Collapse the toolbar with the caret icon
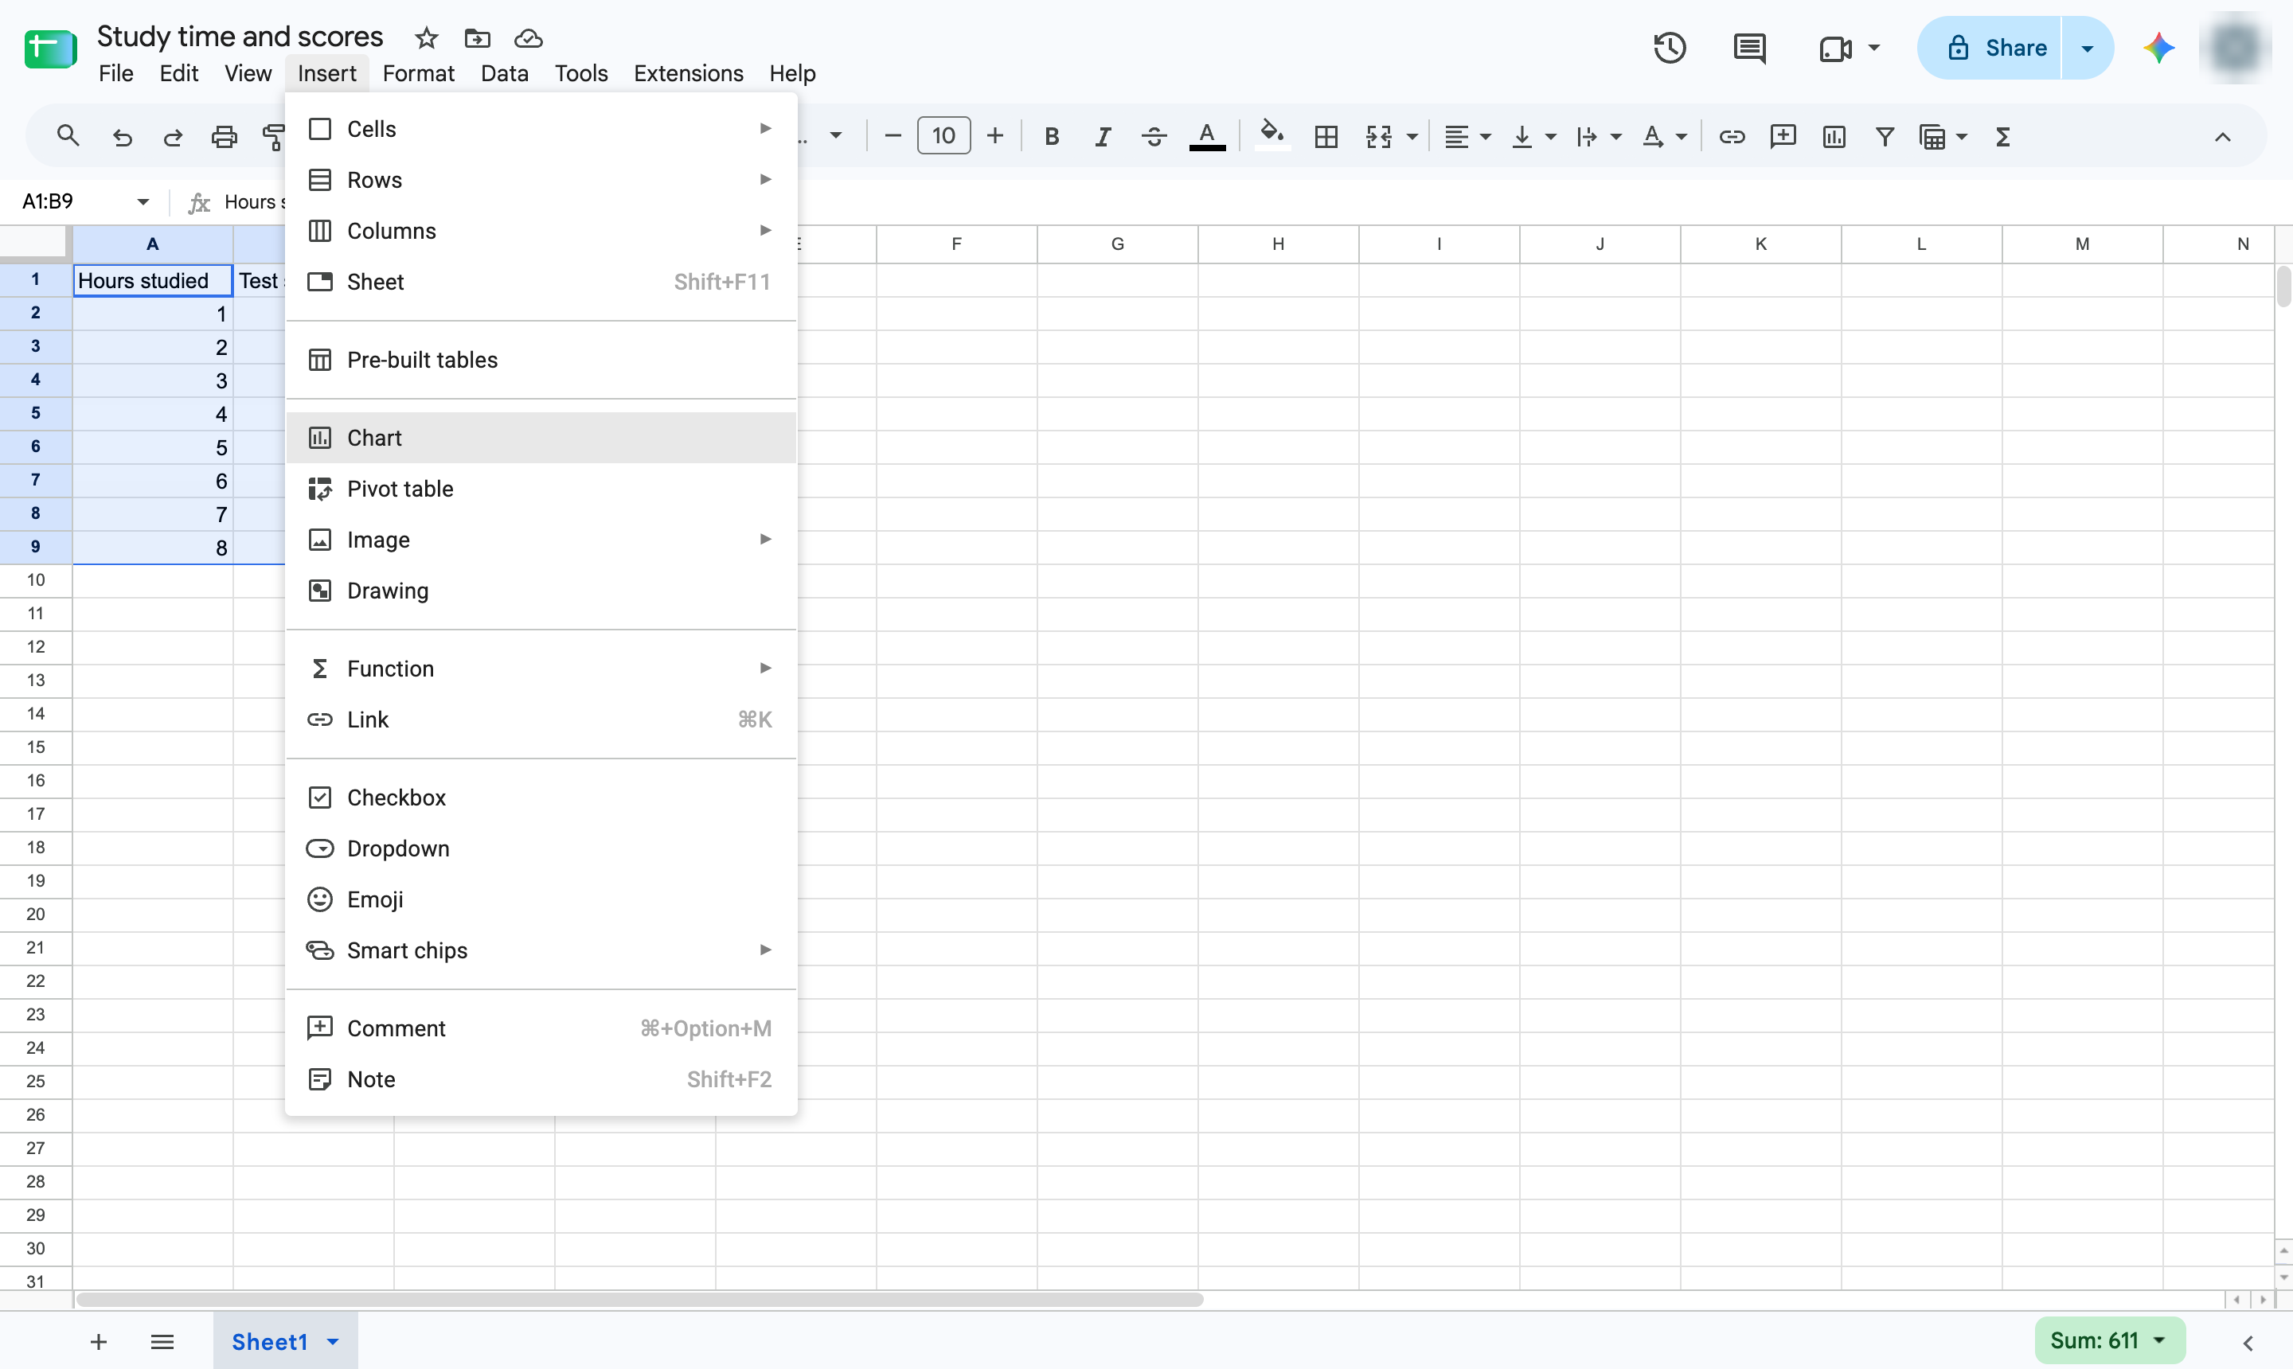 2223,137
